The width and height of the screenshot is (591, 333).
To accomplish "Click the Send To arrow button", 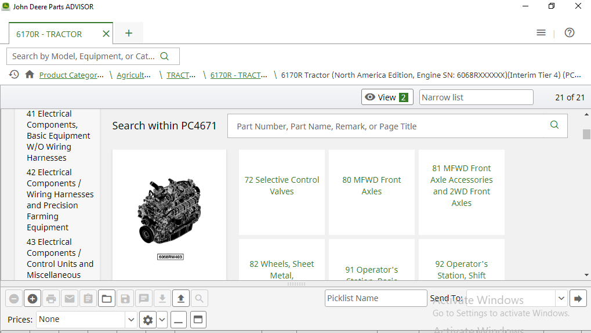I will tap(578, 299).
